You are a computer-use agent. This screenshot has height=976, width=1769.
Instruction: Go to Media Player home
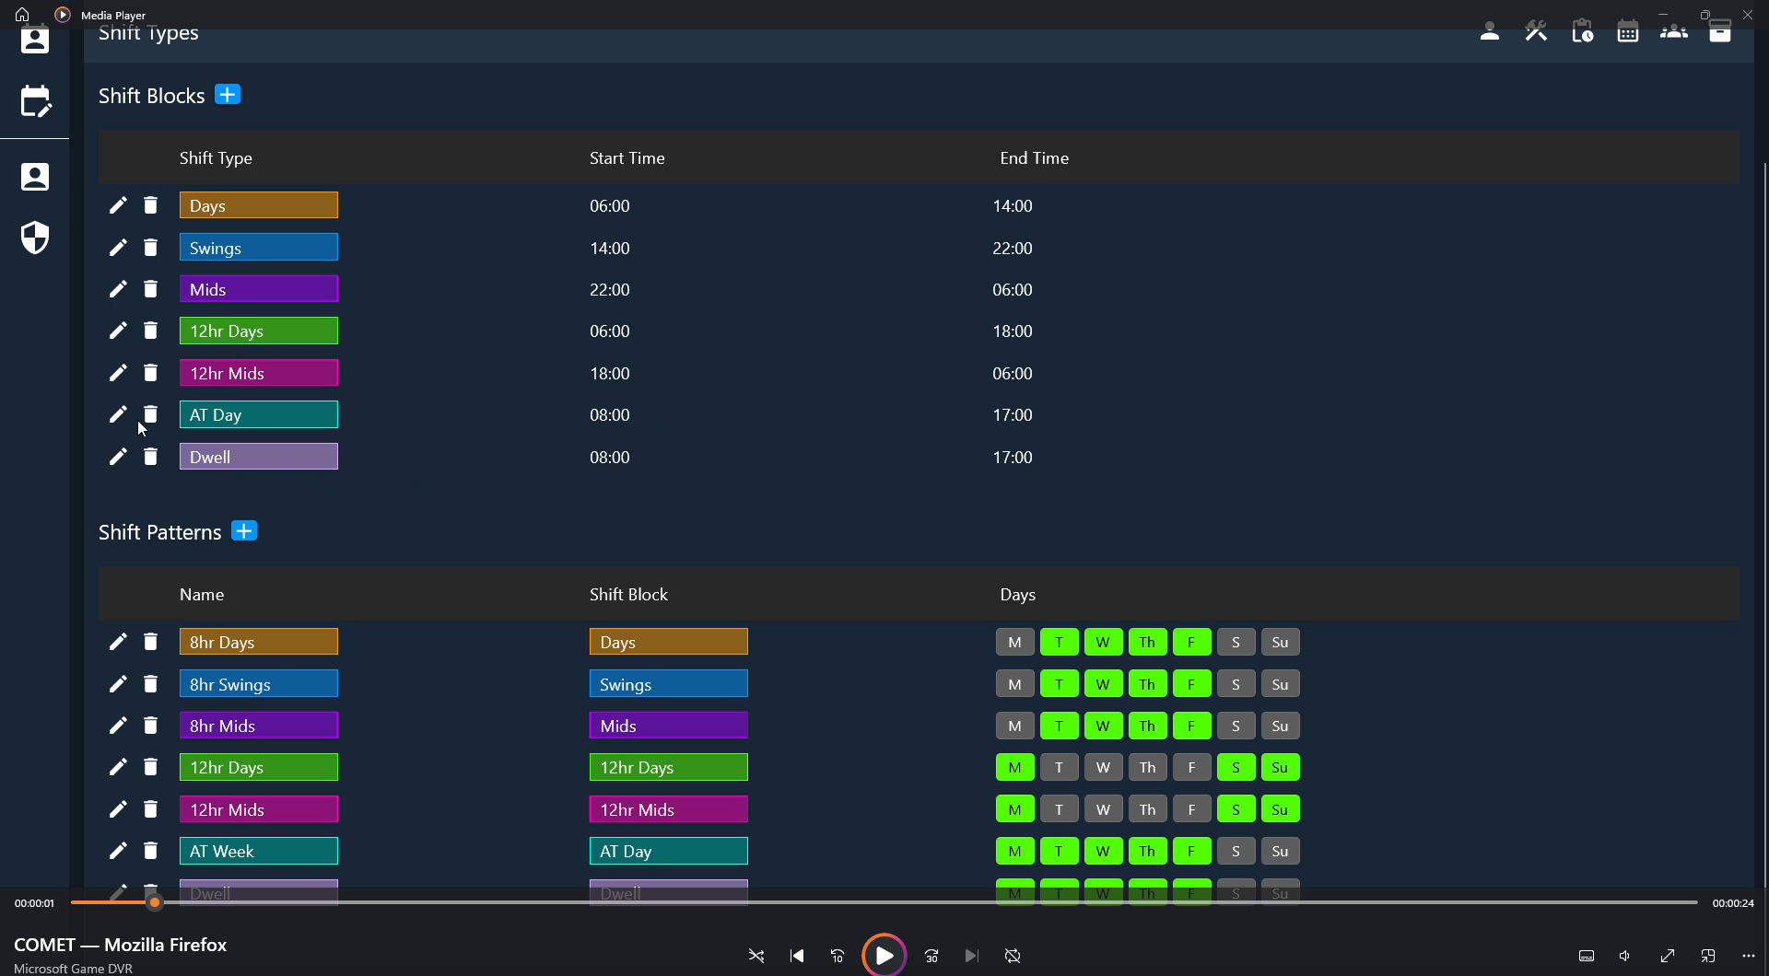tap(22, 15)
